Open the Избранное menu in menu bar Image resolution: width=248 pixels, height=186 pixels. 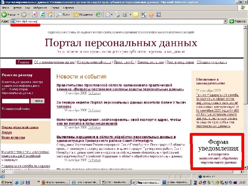pos(40,8)
